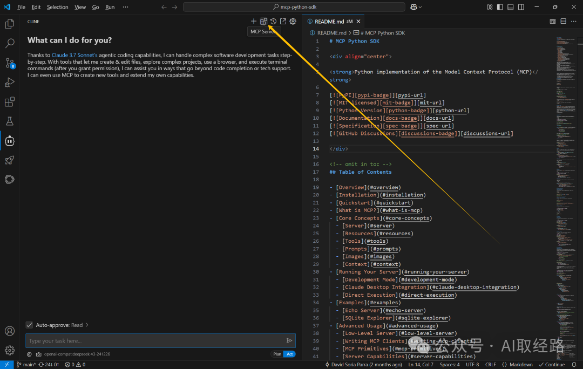Viewport: 583px width, 369px height.
Task: Open the File menu
Action: 21,7
